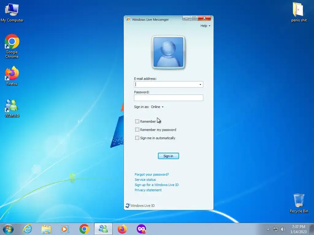Select the folder icon in top-right desktop corner
This screenshot has width=314, height=235.
pyautogui.click(x=299, y=12)
